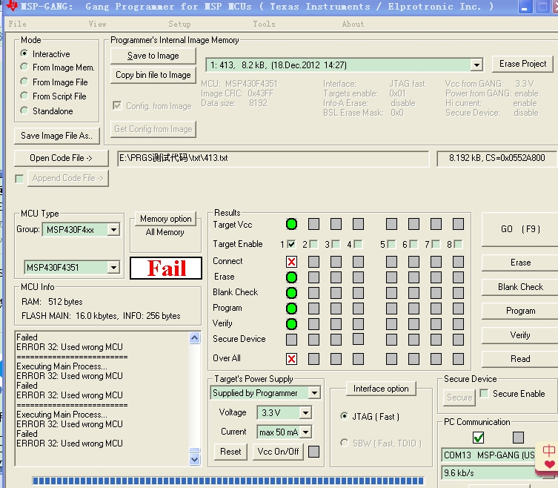Image resolution: width=558 pixels, height=488 pixels.
Task: Click the green Program indicator for target 1
Action: click(x=291, y=309)
